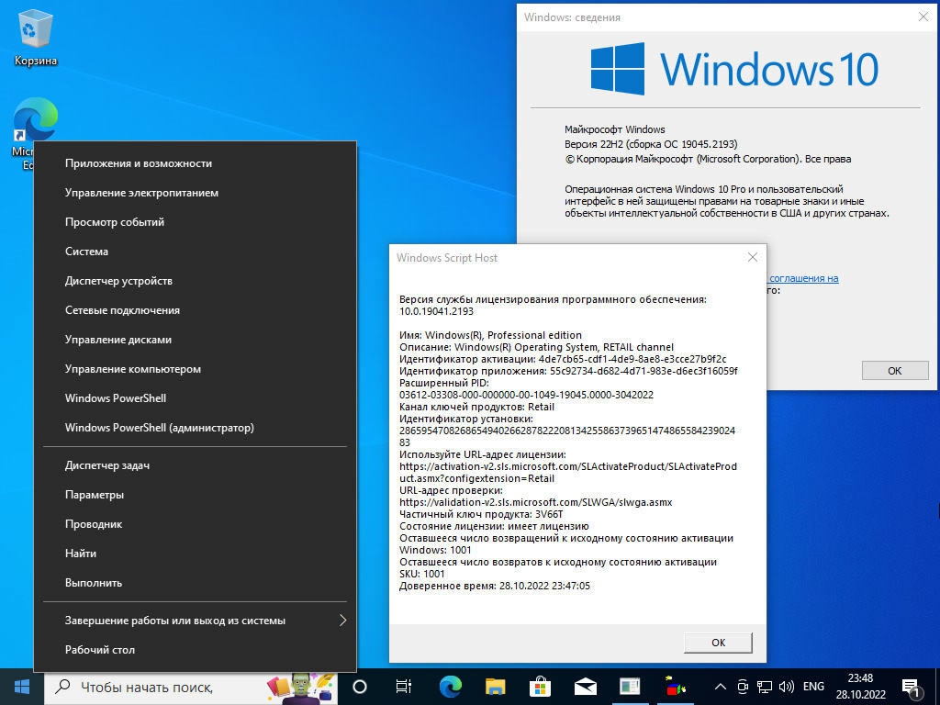Select Управление электропитанием menu item

[195, 193]
